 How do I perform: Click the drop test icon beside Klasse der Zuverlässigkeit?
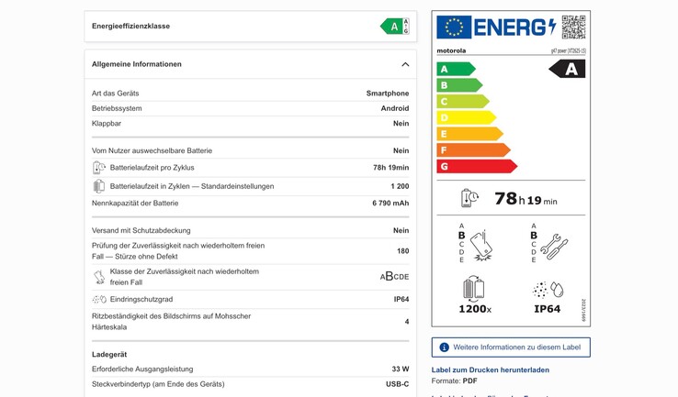pyautogui.click(x=99, y=277)
